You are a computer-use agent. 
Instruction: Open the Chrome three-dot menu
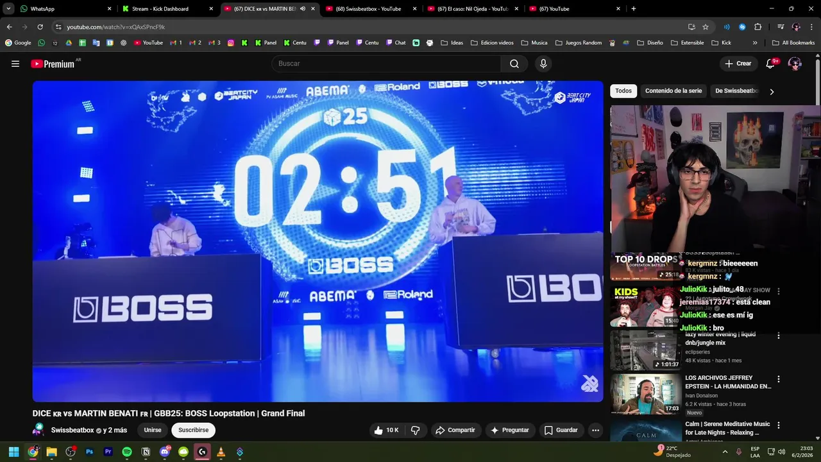point(811,27)
